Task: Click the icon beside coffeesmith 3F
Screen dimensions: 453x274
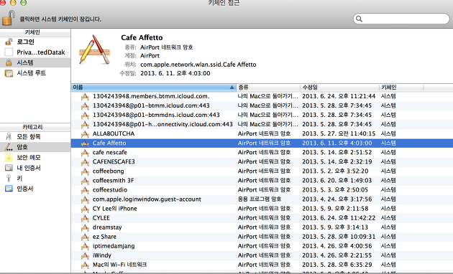Action: click(85, 180)
